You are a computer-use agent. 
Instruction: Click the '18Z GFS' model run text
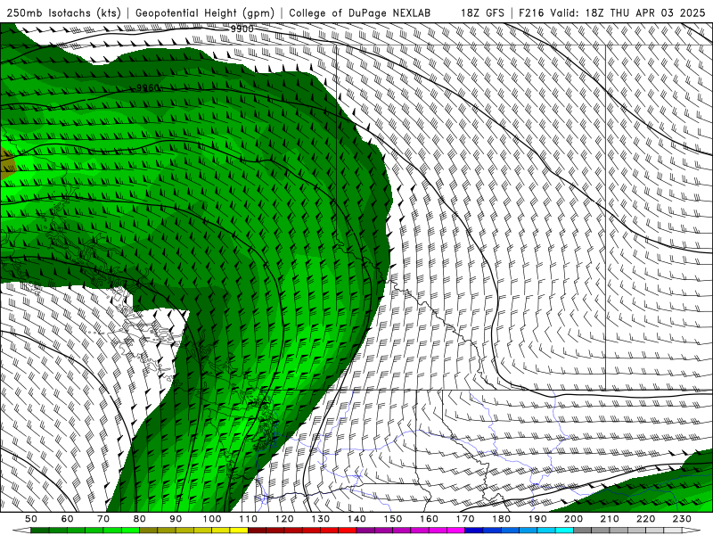pyautogui.click(x=482, y=13)
